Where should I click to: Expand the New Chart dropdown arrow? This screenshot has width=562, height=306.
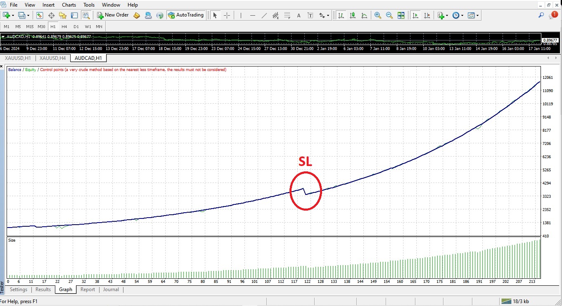[13, 15]
